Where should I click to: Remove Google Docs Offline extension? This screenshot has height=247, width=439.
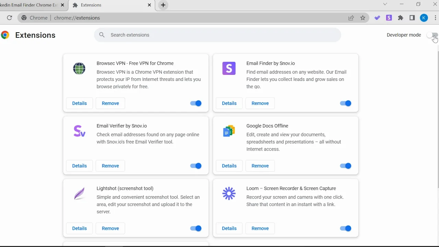260,166
